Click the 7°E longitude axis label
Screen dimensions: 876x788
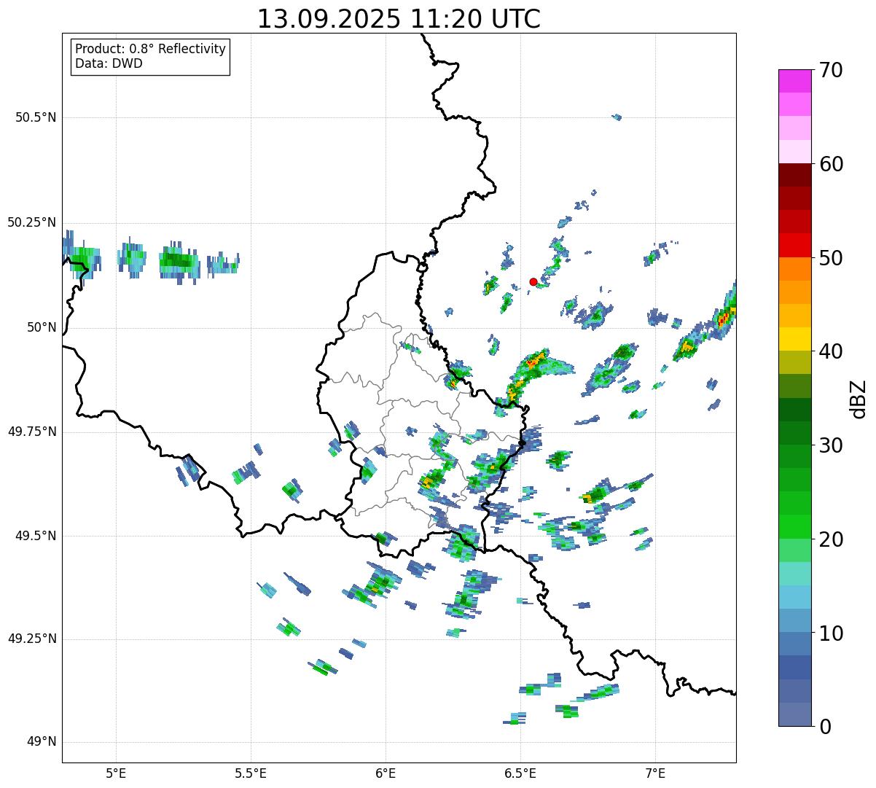click(655, 773)
